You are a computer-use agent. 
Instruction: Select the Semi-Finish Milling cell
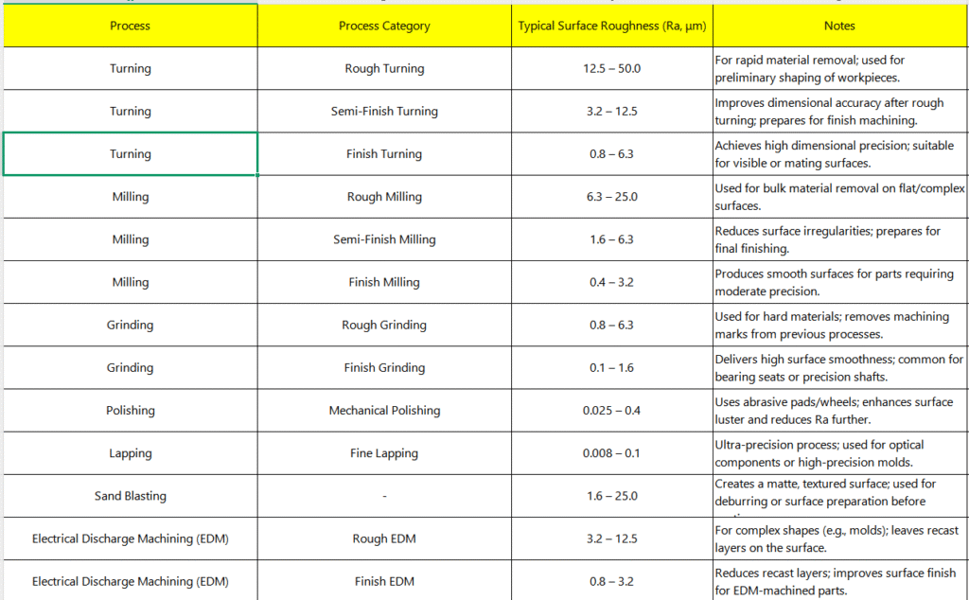[384, 239]
